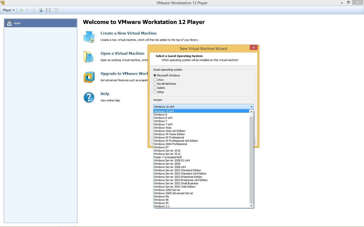
Task: Choose Windows 10 x64 in the list
Action: [201, 111]
